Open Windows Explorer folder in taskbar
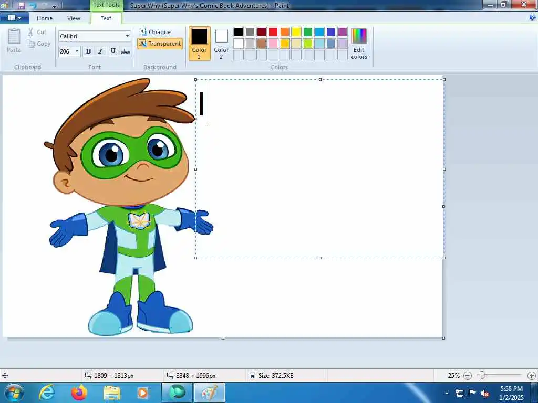538x403 pixels. [112, 393]
